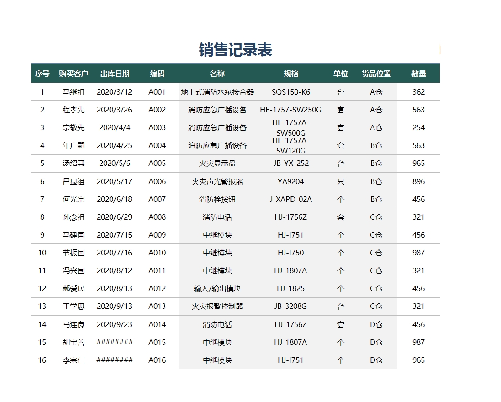The height and width of the screenshot is (402, 501).
Task: Click the 销售记录表 title
Action: (x=235, y=50)
